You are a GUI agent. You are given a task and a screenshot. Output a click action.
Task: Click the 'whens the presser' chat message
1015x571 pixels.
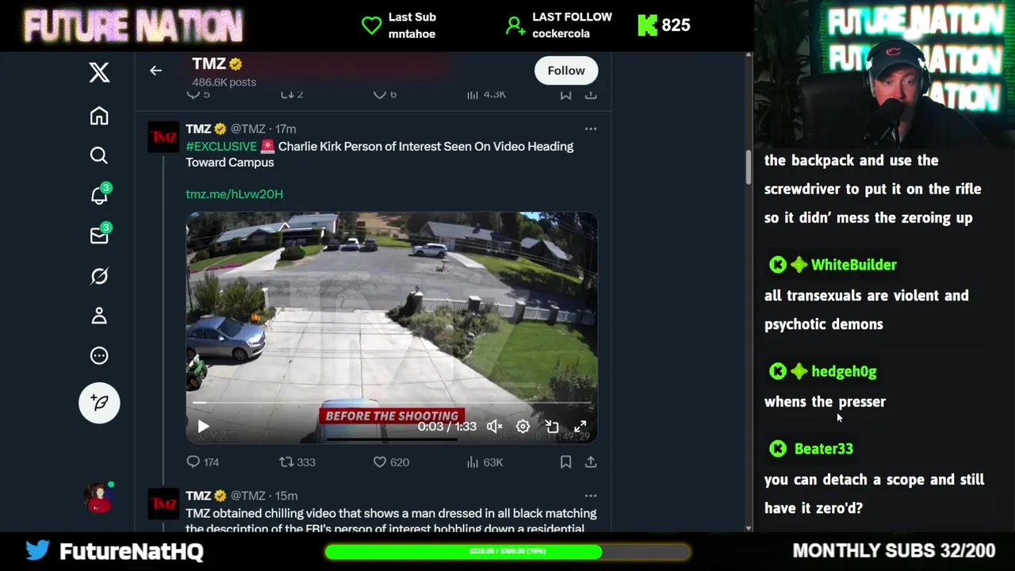click(x=825, y=402)
